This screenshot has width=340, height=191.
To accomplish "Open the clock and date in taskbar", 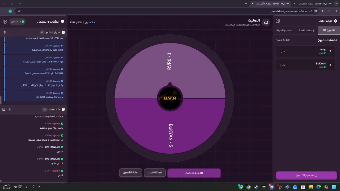I will [7, 187].
